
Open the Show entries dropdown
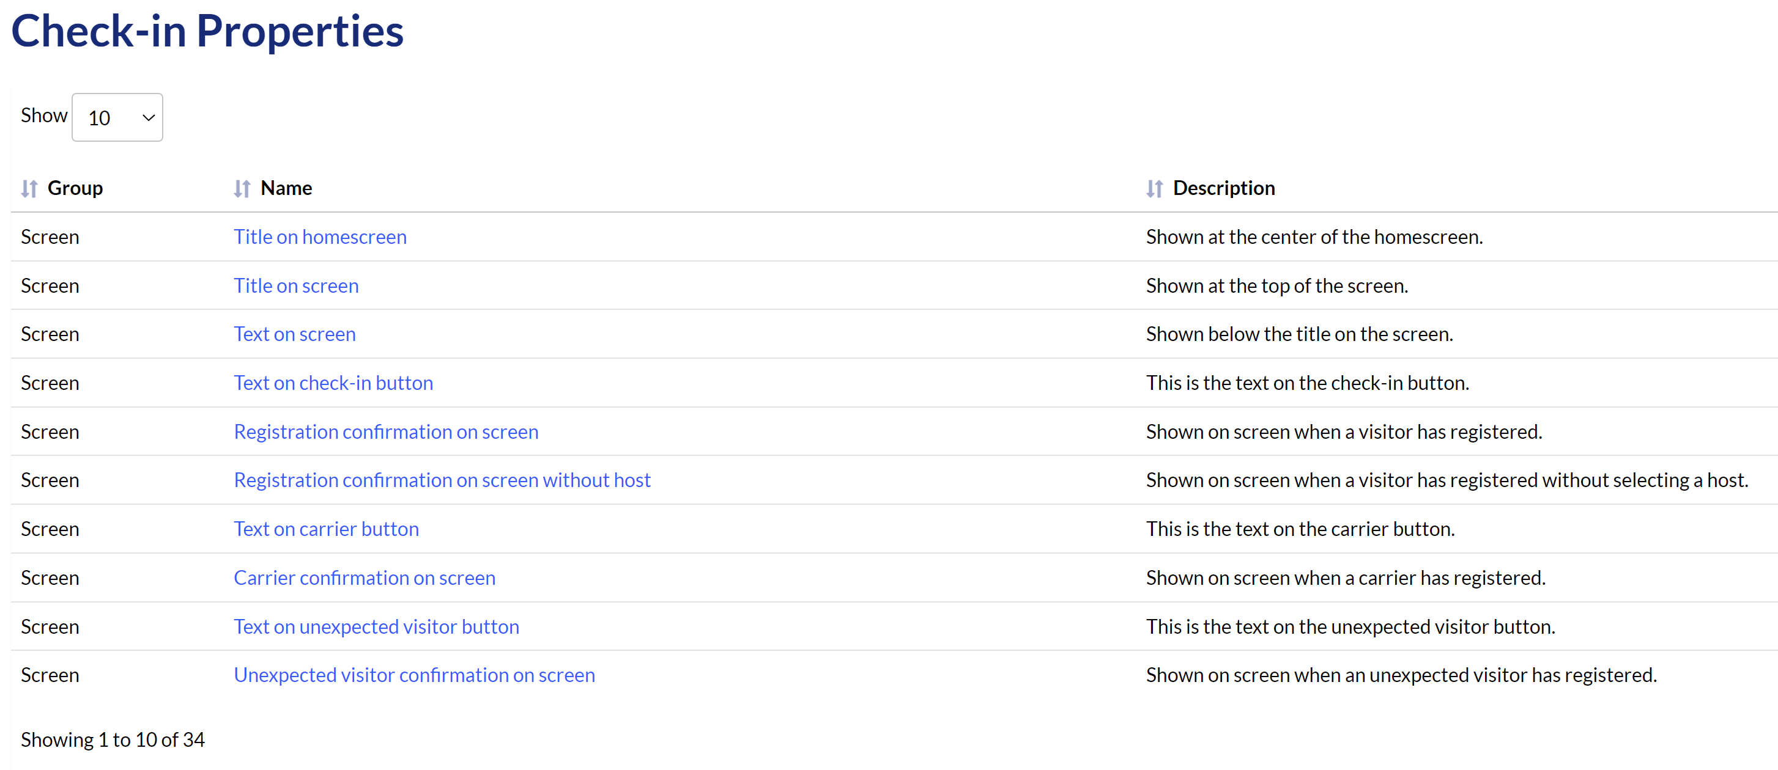[117, 118]
